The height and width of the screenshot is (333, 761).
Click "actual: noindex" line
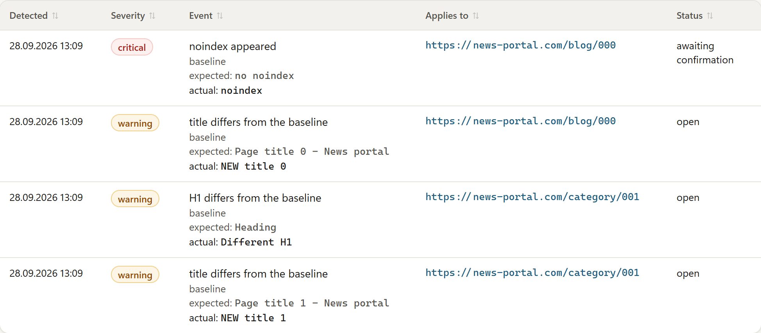click(x=225, y=91)
